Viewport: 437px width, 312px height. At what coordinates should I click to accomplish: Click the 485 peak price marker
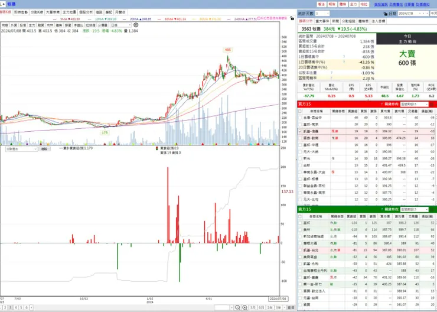click(x=228, y=50)
